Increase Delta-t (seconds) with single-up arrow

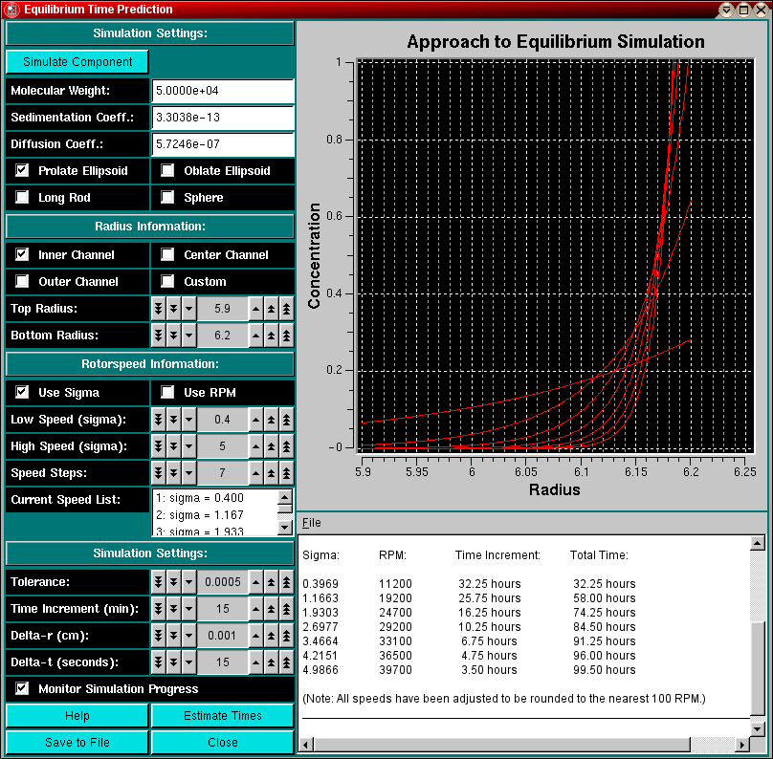point(255,662)
